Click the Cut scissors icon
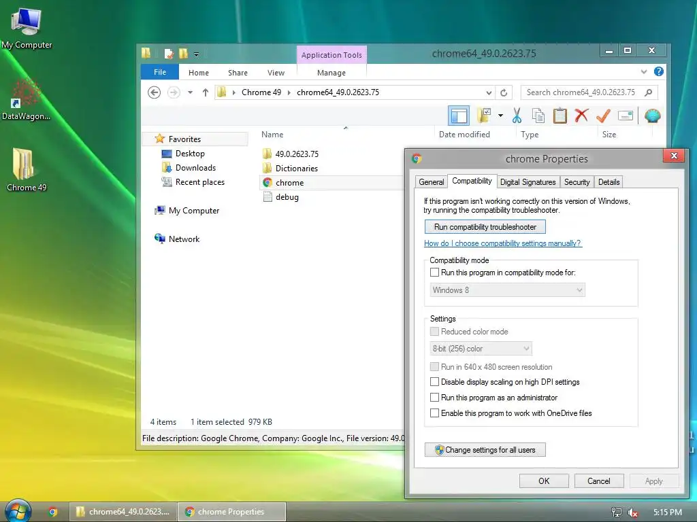697x522 pixels. point(517,116)
